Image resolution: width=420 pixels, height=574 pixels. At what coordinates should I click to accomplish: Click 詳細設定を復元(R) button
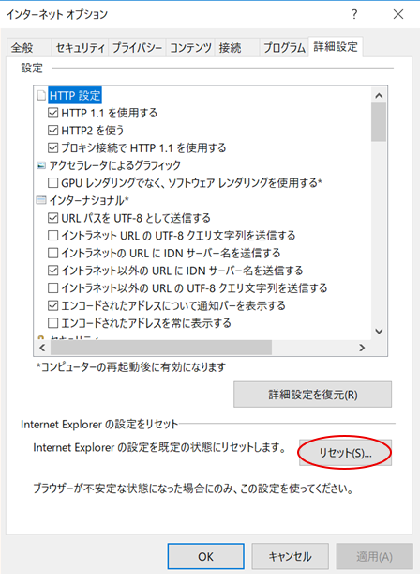[x=312, y=395]
